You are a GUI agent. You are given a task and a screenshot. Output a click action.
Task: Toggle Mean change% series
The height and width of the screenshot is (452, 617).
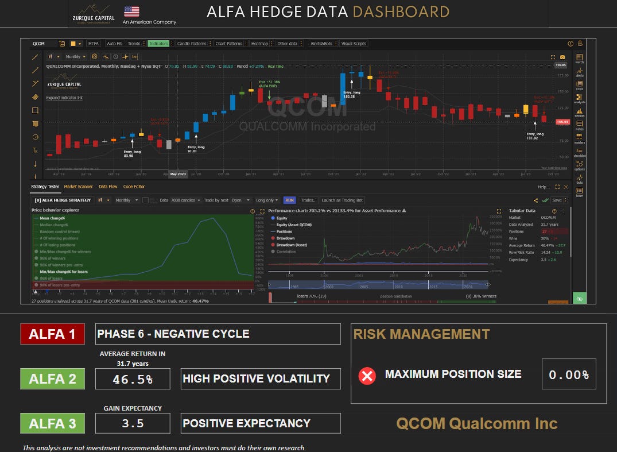[50, 218]
